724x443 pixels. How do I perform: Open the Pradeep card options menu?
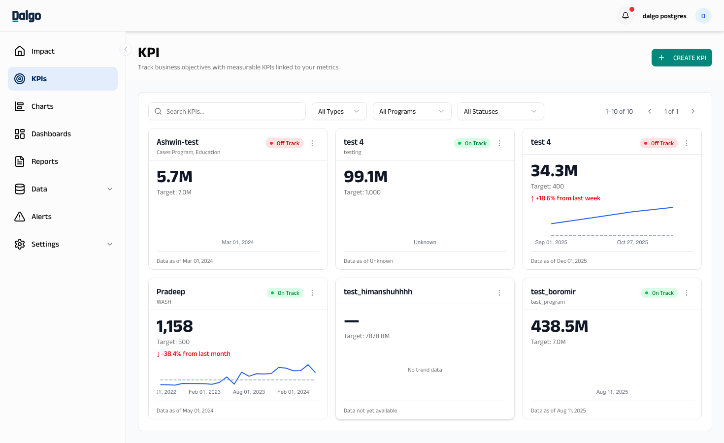(312, 293)
